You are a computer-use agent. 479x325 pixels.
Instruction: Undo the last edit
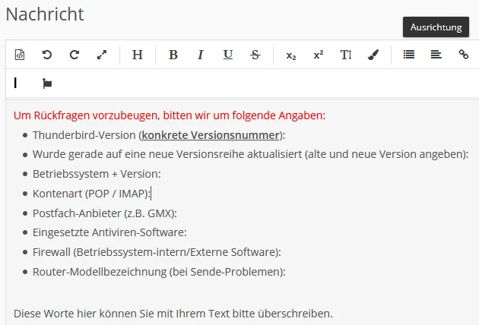[x=47, y=55]
